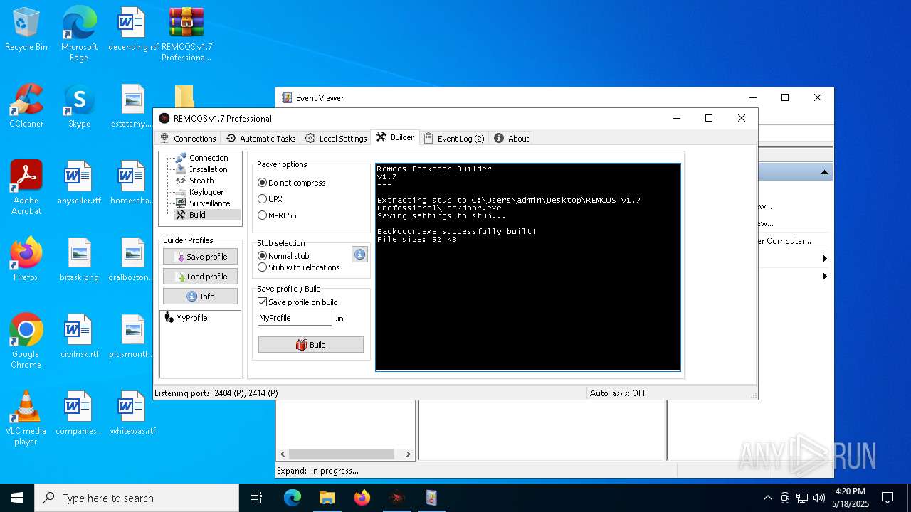This screenshot has width=911, height=512.
Task: Click the Build button
Action: [x=311, y=345]
